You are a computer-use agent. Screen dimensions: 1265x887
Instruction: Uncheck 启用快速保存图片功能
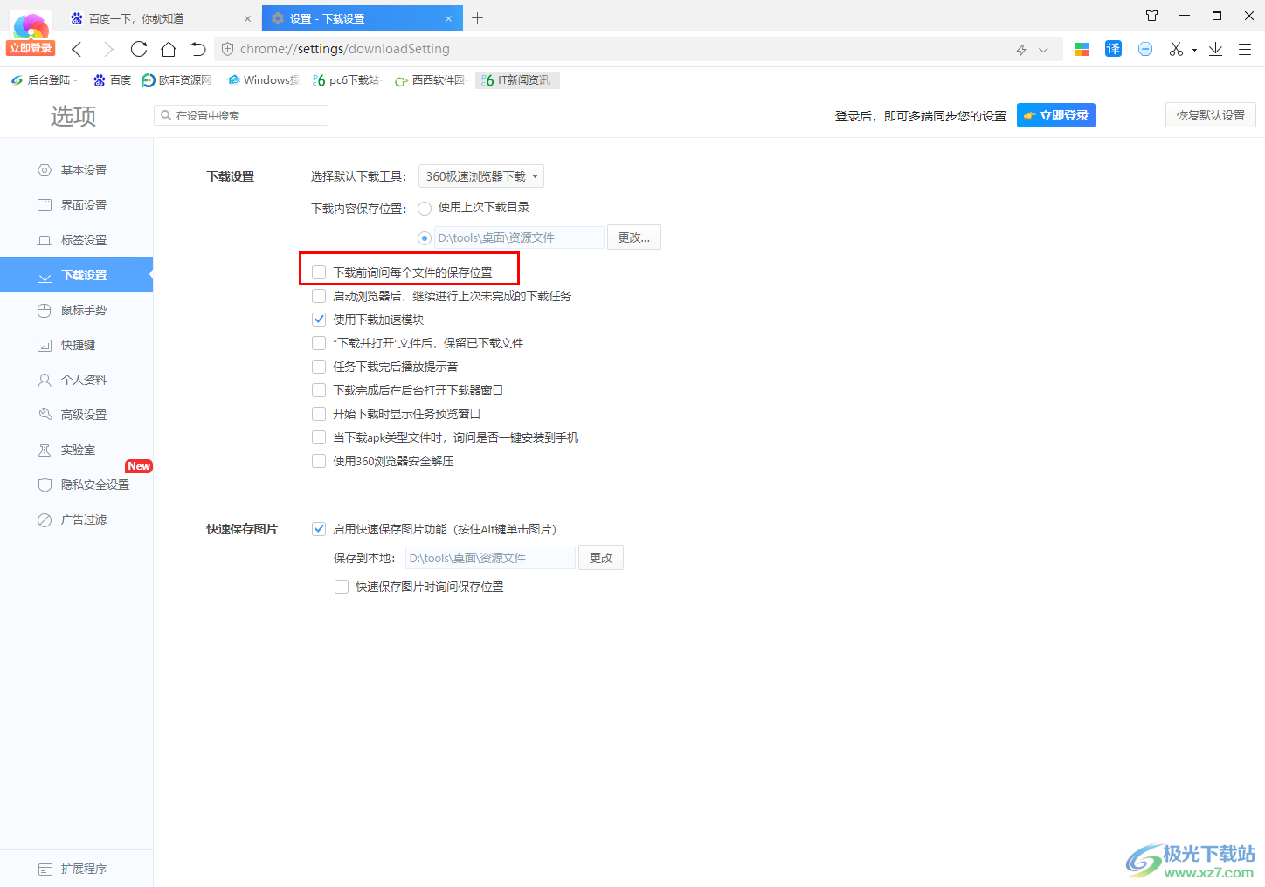[319, 529]
